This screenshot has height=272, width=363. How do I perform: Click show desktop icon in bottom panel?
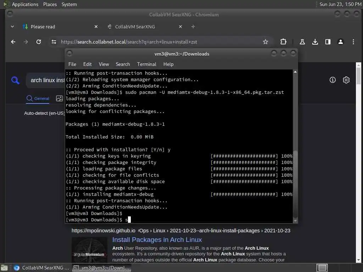(x=4, y=268)
